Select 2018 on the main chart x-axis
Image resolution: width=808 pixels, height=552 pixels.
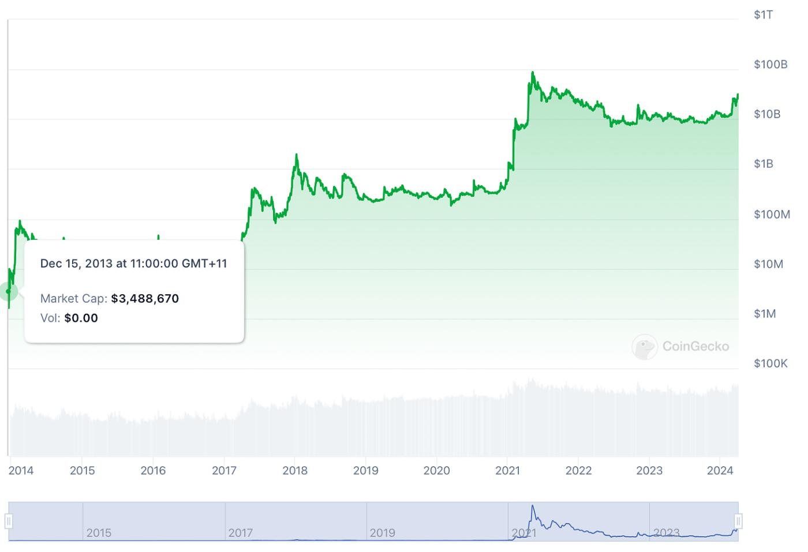pos(295,471)
